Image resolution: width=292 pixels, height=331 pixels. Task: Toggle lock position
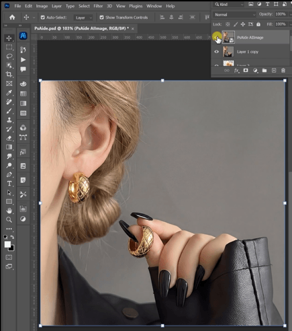coord(243,24)
